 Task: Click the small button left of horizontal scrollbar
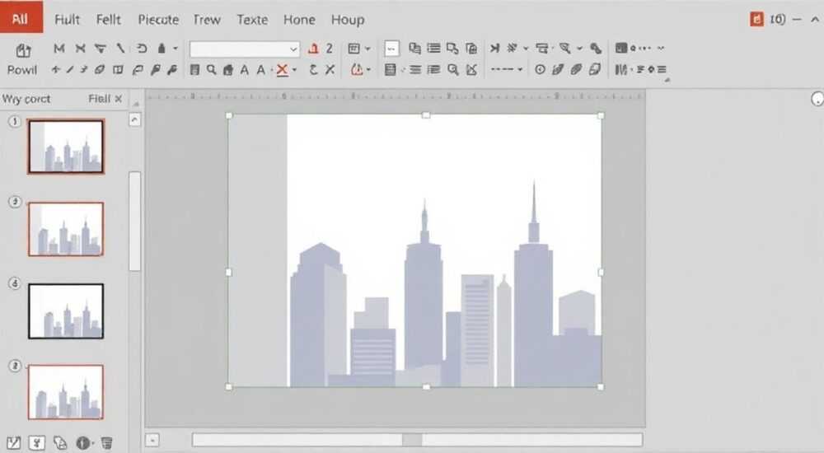pyautogui.click(x=152, y=440)
